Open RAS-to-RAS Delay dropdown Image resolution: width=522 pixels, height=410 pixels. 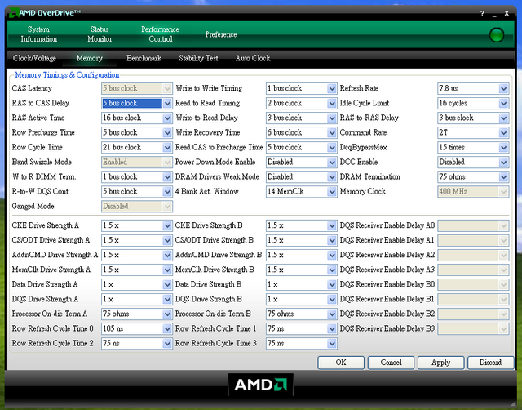click(x=473, y=118)
